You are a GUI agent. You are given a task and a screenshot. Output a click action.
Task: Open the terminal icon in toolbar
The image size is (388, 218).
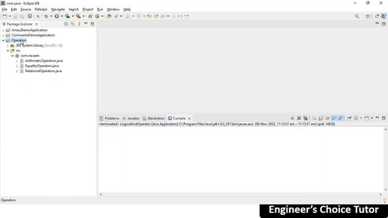[x=30, y=16]
